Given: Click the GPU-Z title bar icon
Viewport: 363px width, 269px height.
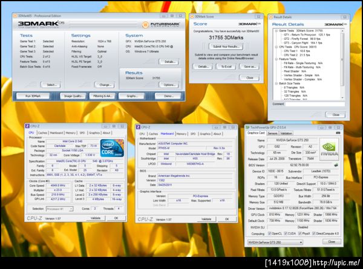Looking at the screenshot, I should tap(247, 127).
